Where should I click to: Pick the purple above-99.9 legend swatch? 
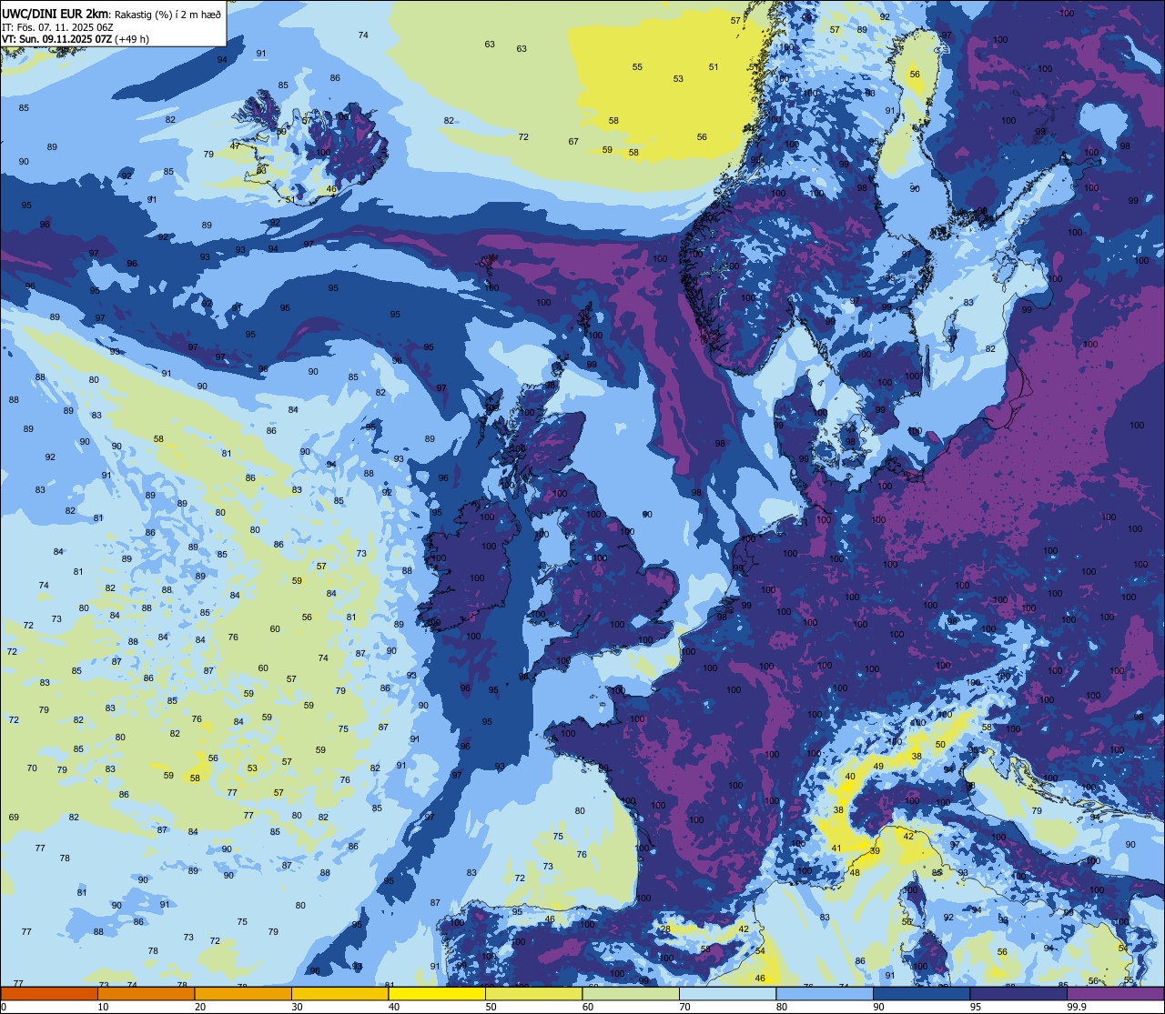point(1115,994)
